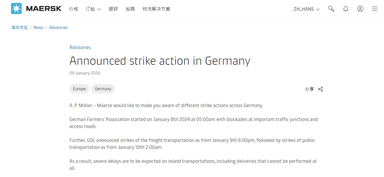The height and width of the screenshot is (177, 384).
Task: Navigate to the 国际货运 breadcrumb link
Action: pyautogui.click(x=20, y=27)
